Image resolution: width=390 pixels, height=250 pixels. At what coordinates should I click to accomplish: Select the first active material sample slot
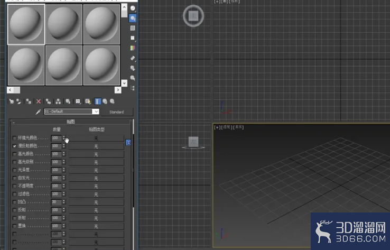coord(26,24)
